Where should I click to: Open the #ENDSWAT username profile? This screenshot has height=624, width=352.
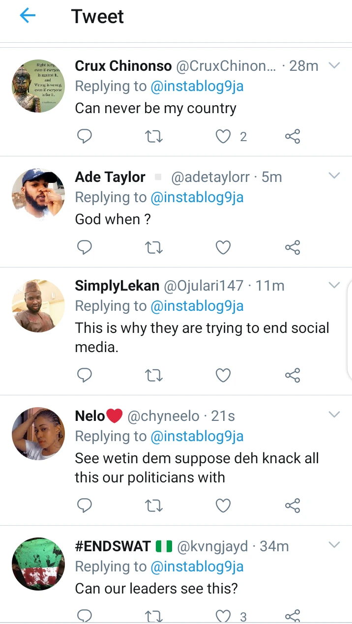pos(113,546)
